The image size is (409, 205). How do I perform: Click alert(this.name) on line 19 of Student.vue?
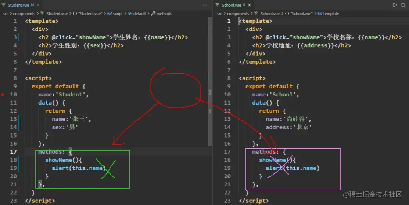pyautogui.click(x=78, y=168)
